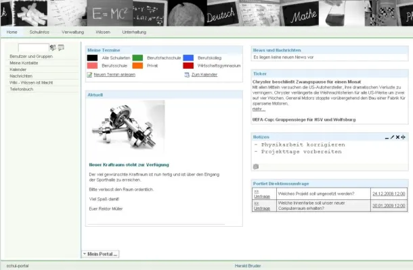
Task: Click the Meine Termine portlet header
Action: click(x=164, y=50)
